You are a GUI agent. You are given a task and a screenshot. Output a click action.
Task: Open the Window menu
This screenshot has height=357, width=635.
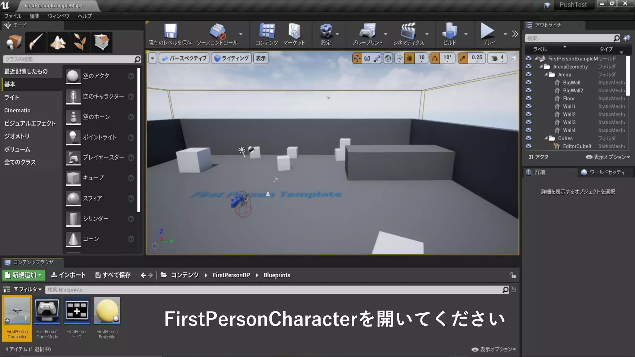click(58, 16)
